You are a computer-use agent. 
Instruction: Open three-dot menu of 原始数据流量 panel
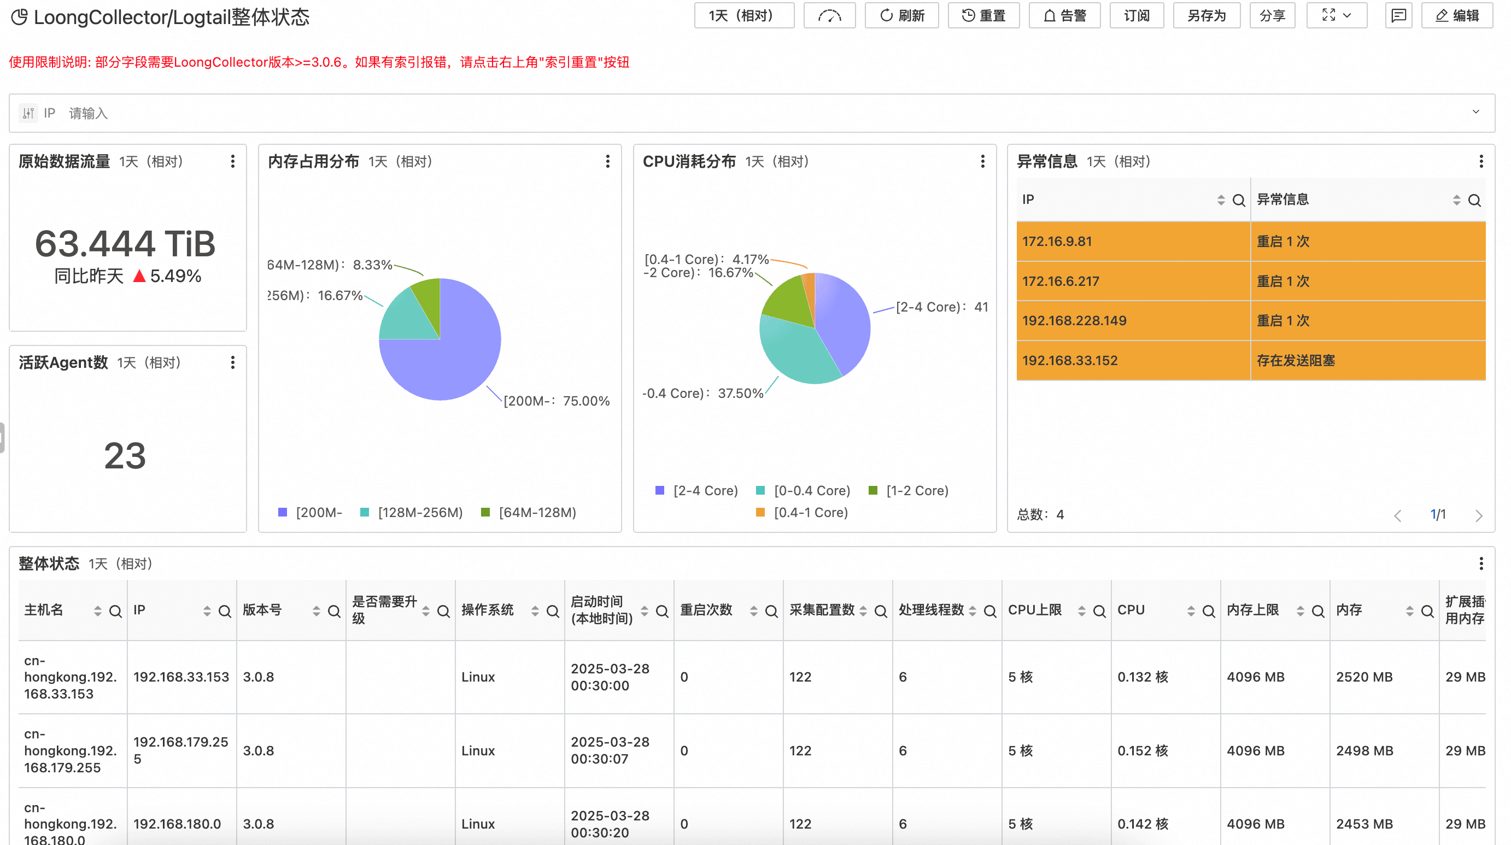coord(233,161)
